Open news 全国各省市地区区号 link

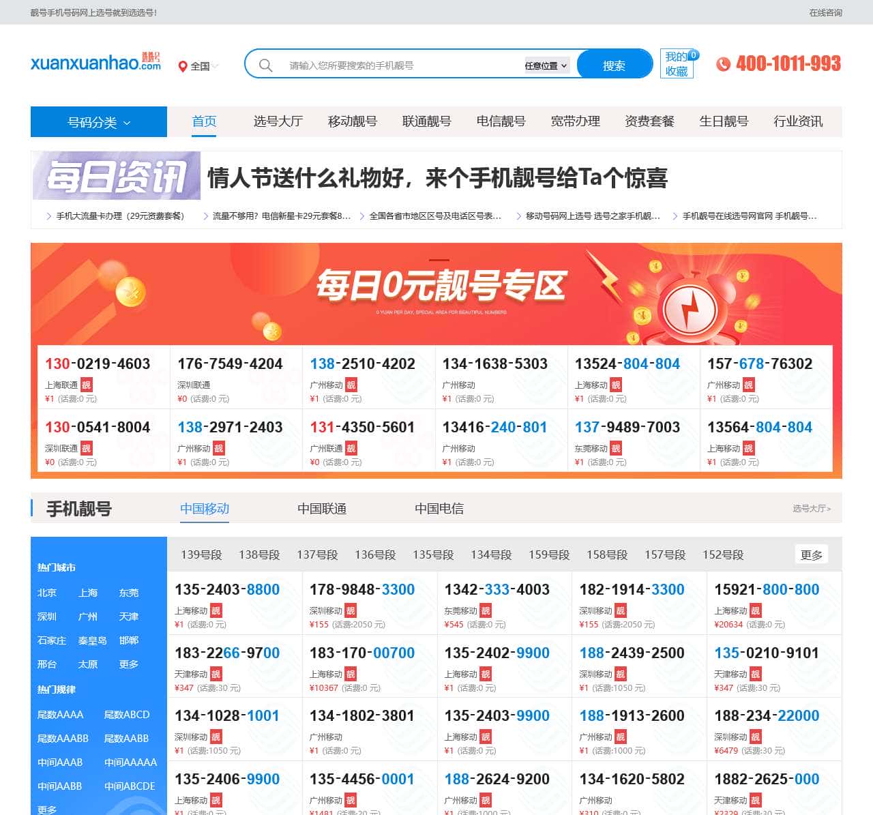[435, 216]
